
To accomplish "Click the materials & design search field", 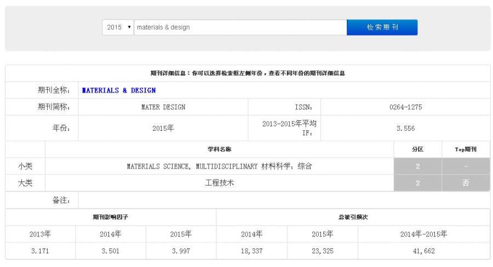I will click(240, 27).
